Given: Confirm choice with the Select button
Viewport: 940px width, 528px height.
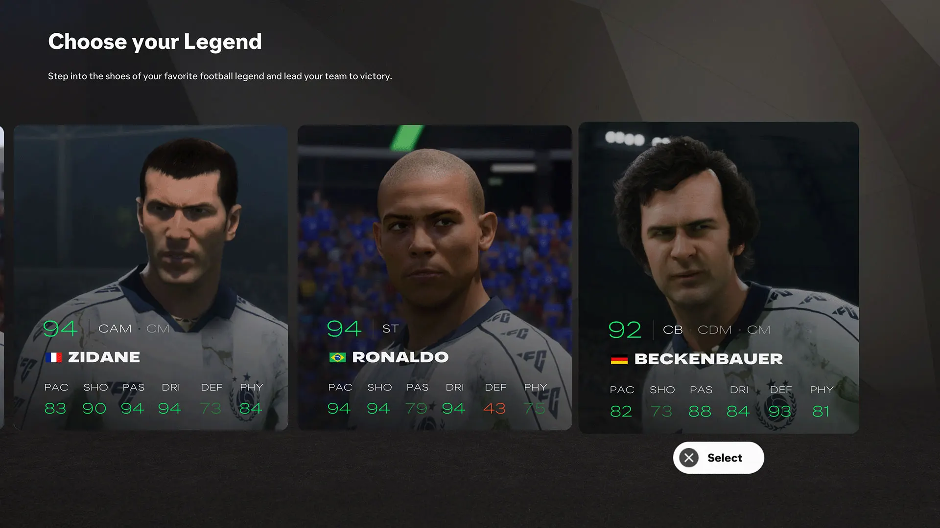Looking at the screenshot, I should [718, 458].
